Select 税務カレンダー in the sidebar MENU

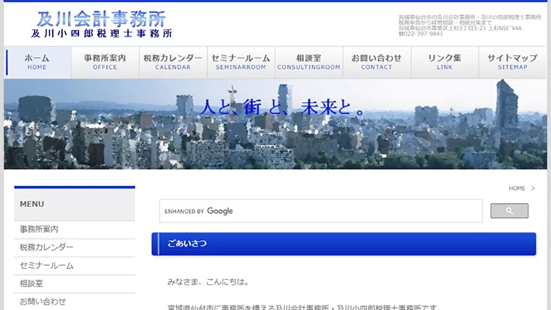(47, 247)
